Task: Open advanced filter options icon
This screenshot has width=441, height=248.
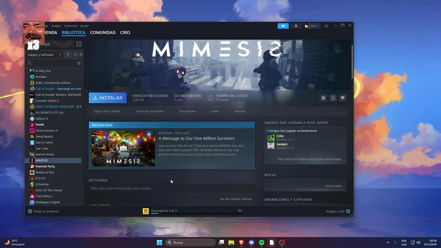Action: tap(79, 63)
